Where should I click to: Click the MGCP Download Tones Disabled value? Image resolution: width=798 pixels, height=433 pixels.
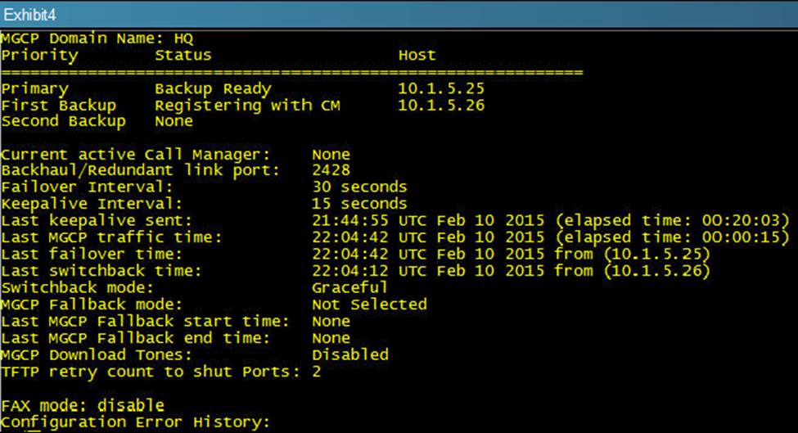[349, 354]
